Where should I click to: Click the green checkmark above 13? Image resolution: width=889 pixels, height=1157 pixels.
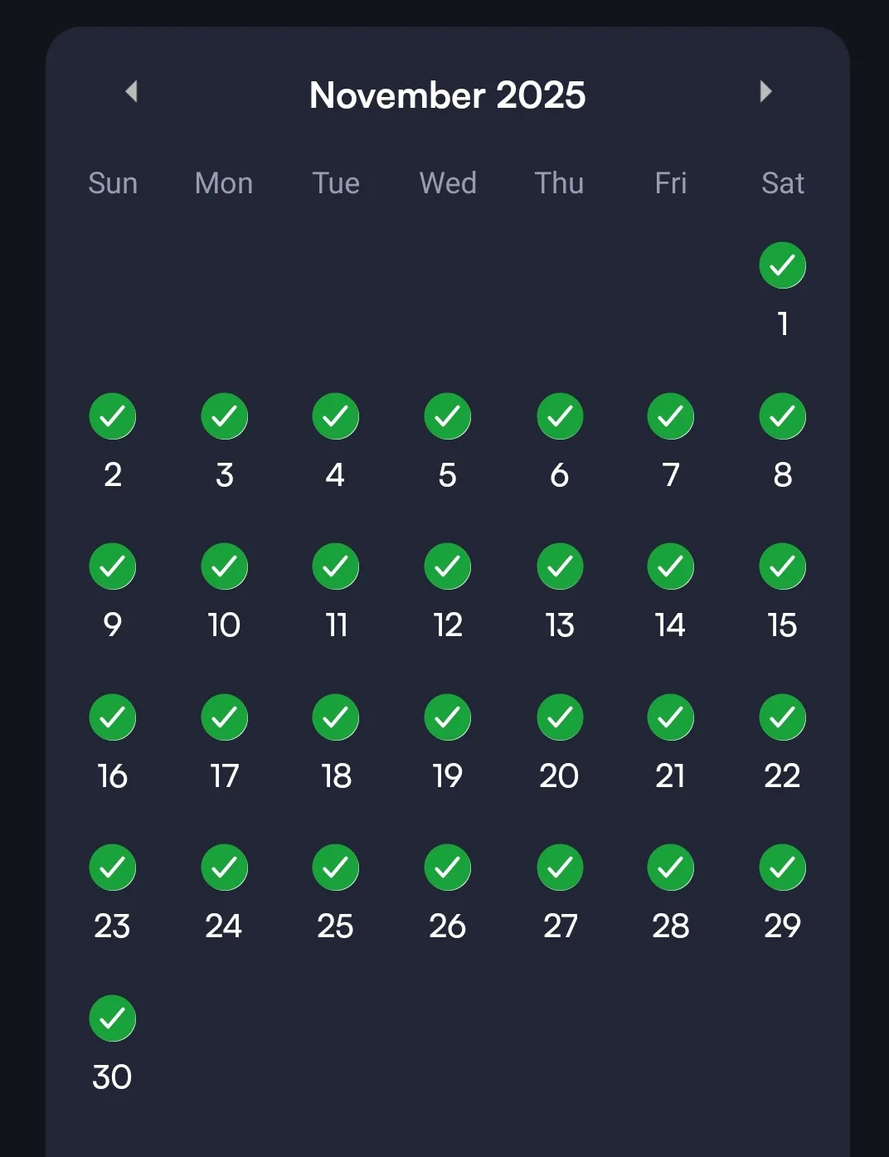tap(560, 566)
